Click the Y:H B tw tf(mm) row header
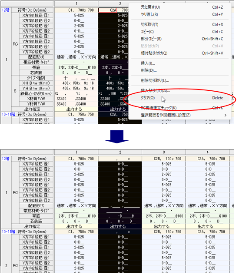The height and width of the screenshot is (278, 239). coord(36,88)
